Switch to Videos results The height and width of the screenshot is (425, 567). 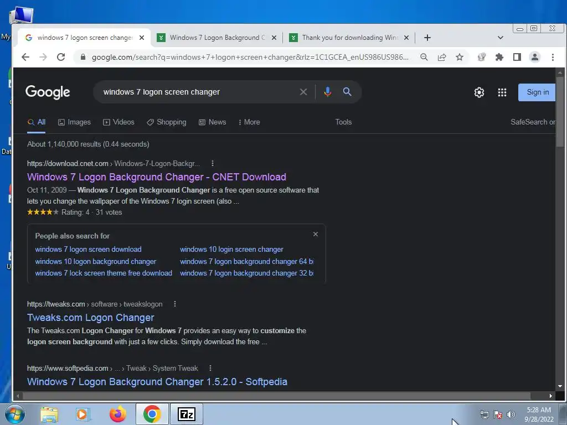(x=118, y=122)
